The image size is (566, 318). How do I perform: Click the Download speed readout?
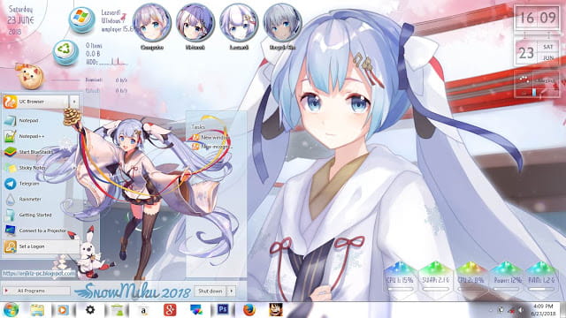106,80
